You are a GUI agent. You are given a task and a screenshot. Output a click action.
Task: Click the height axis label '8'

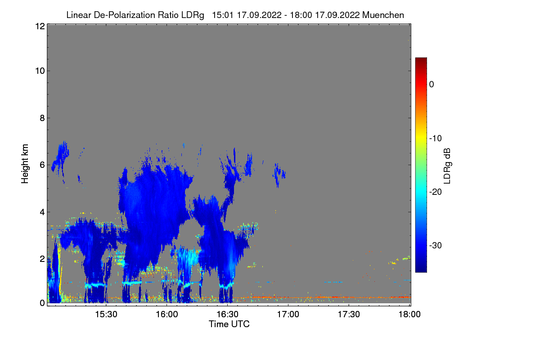coord(42,118)
